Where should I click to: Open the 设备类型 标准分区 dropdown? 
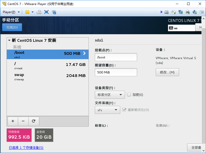pyautogui.click(x=110, y=95)
